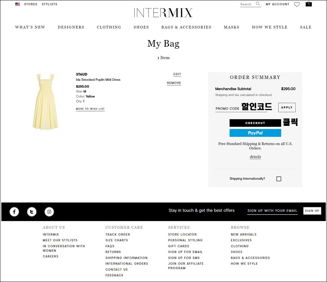The image size is (327, 282).
Task: Open the Feedback footer link
Action: point(114,276)
